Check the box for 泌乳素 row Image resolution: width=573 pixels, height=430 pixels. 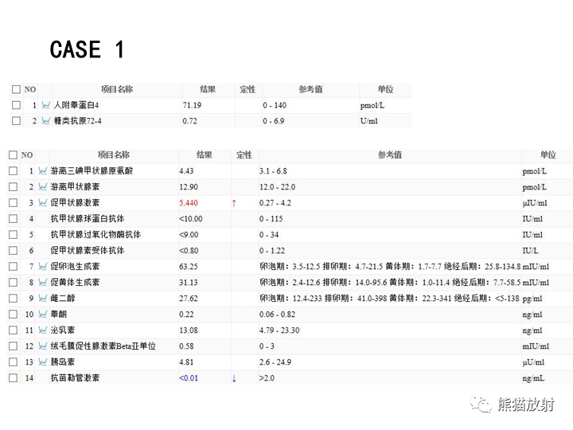click(14, 330)
